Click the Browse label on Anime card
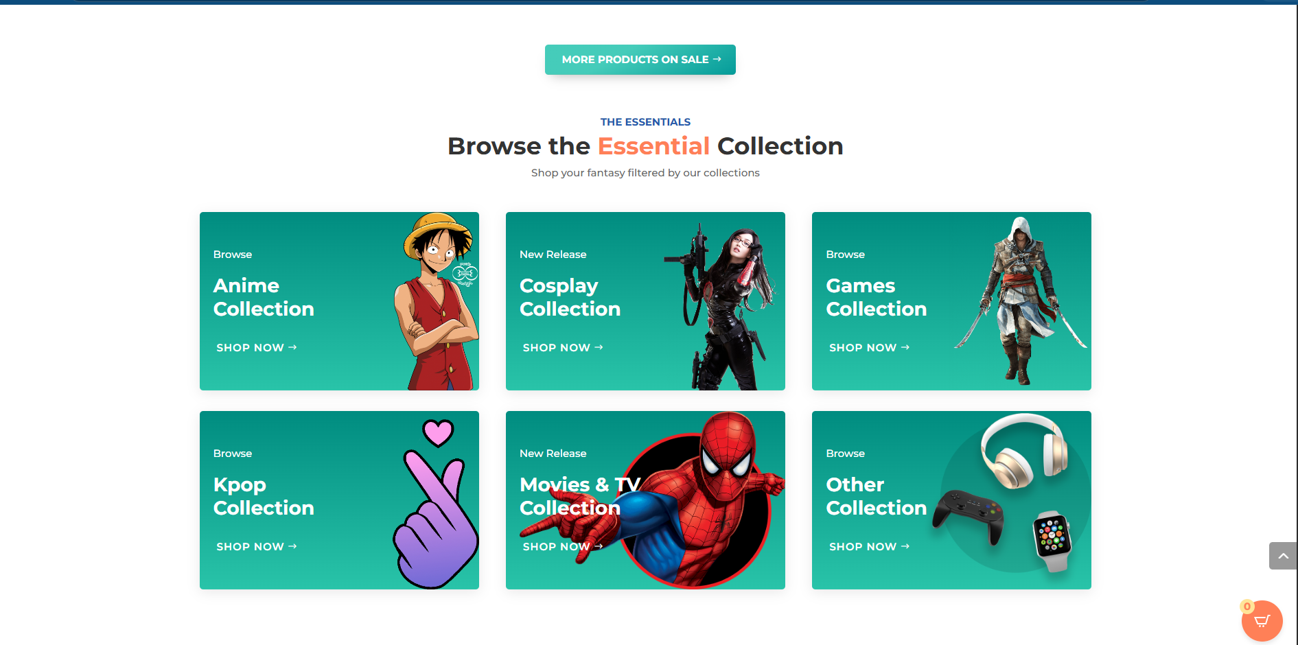 pos(233,255)
